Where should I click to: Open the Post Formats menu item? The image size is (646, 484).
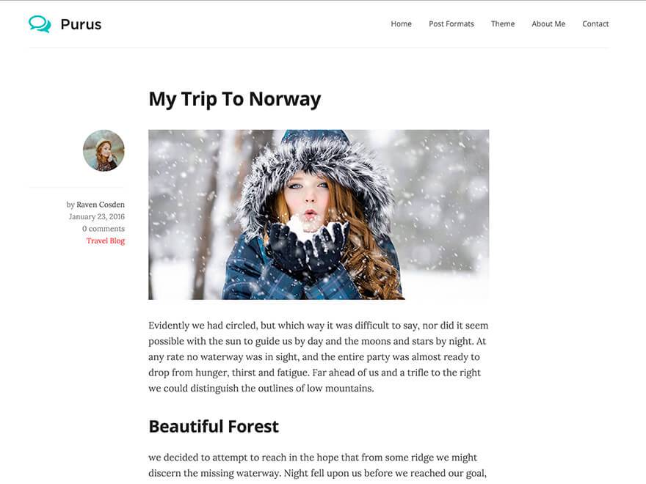click(451, 24)
